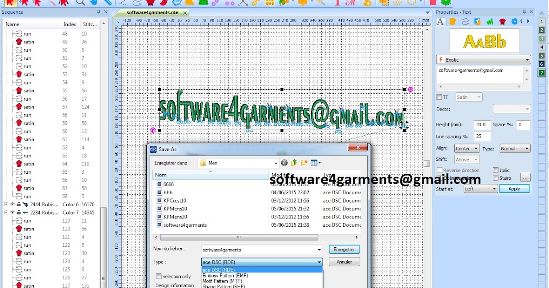The image size is (549, 288).
Task: Check the Stairs option
Action: (x=495, y=177)
